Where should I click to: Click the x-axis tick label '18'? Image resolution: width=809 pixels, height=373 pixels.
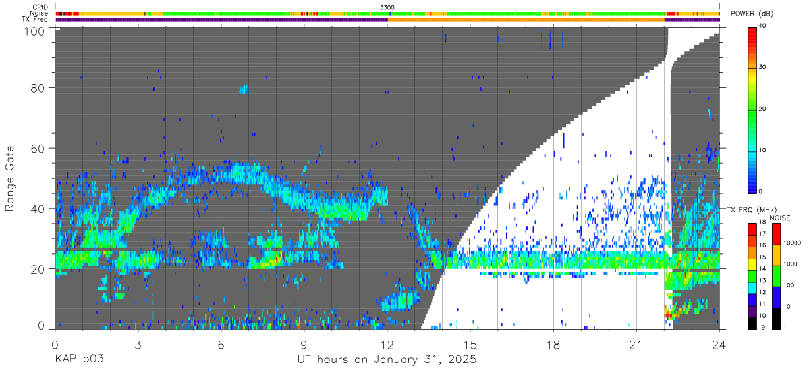tap(553, 344)
